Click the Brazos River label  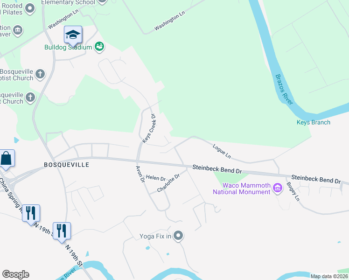(284, 90)
